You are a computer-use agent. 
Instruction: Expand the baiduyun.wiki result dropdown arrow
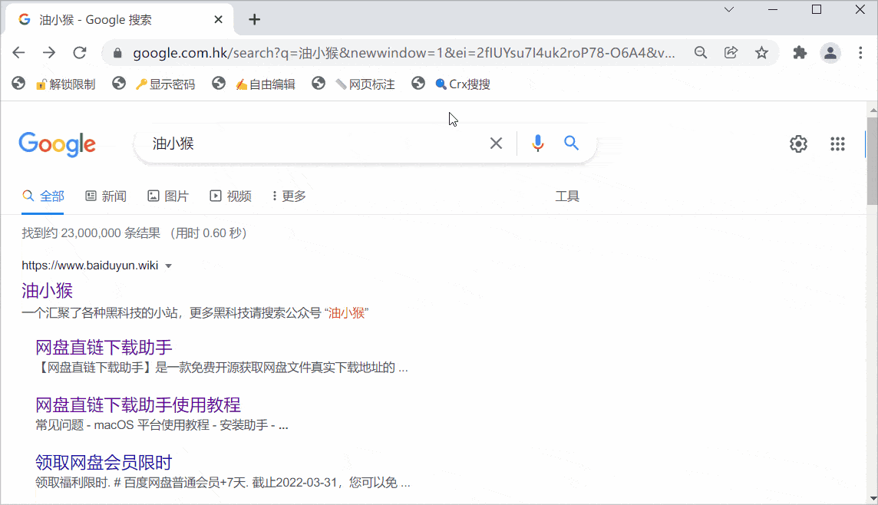[169, 266]
